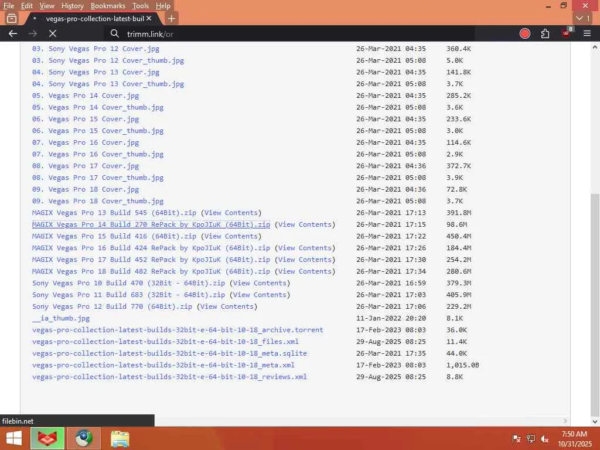Open the uBlock Origin extension icon
This screenshot has width=600, height=450.
[x=567, y=33]
